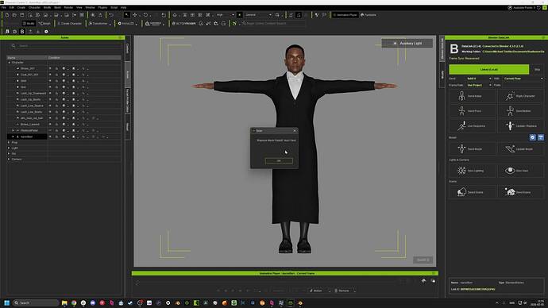This screenshot has height=308, width=548.
Task: Expand the Camera tree node
Action: pyautogui.click(x=9, y=160)
